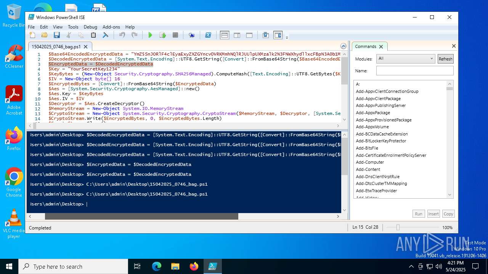Select Add-Content command
This screenshot has height=274, width=488.
[x=368, y=169]
